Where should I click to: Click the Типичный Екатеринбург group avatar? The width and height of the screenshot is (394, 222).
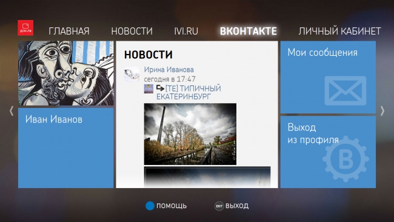point(149,89)
